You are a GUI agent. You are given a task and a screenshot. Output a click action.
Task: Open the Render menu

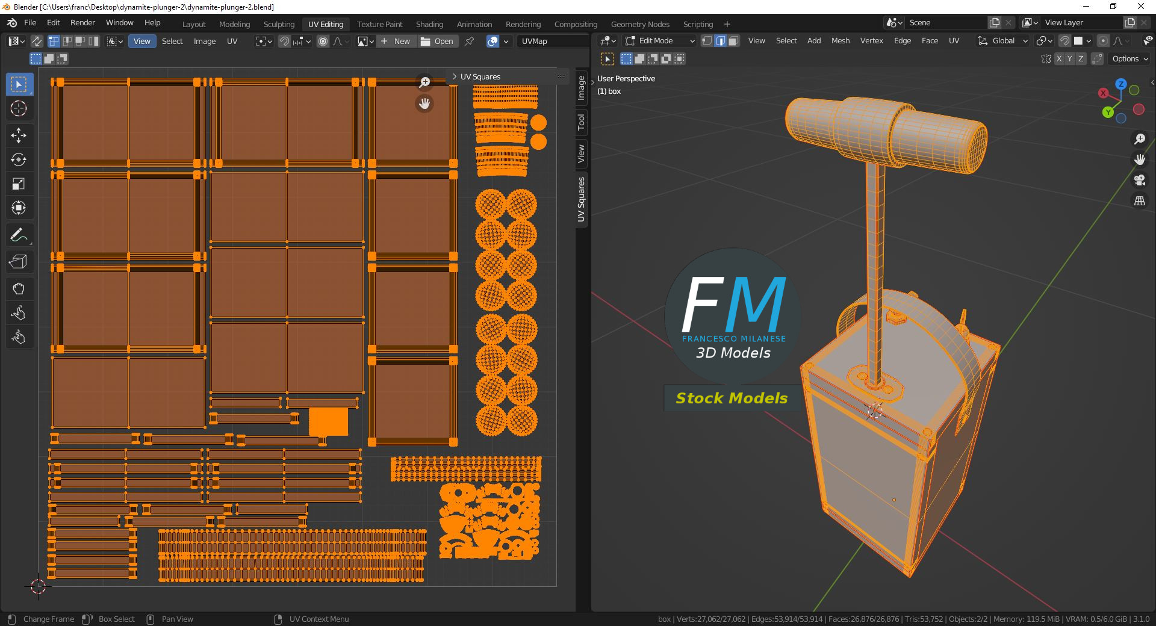82,22
